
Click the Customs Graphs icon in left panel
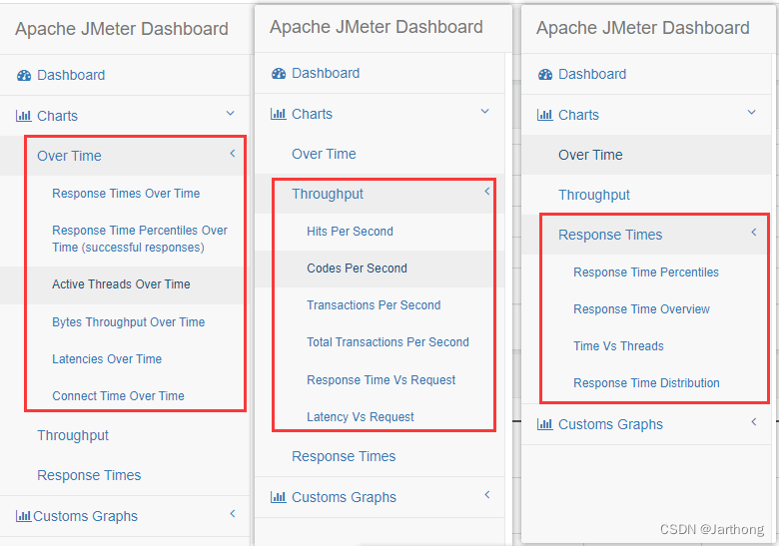pos(23,516)
